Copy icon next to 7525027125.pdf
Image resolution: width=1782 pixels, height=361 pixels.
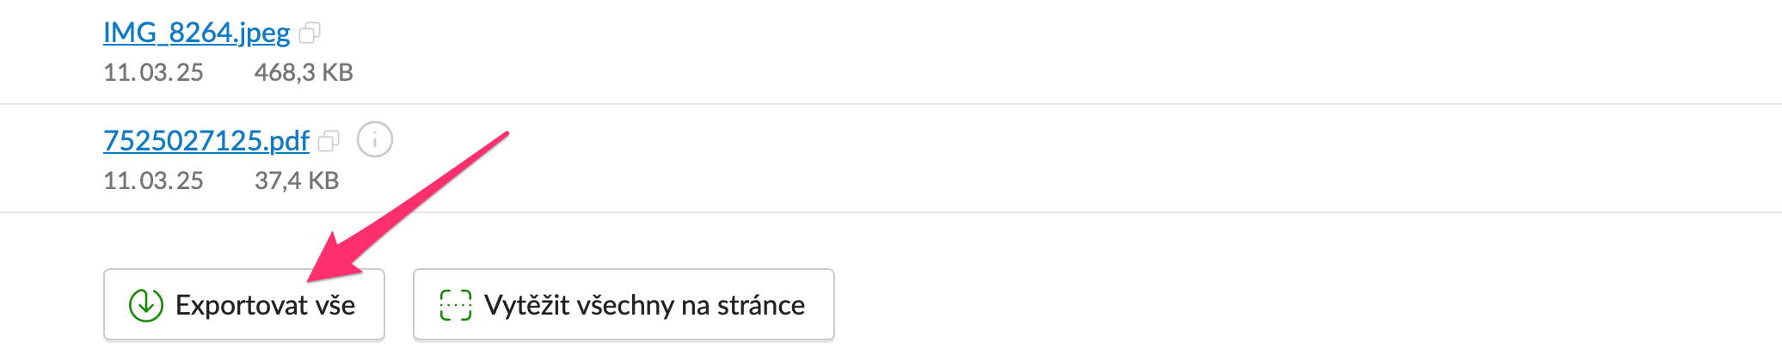point(329,141)
